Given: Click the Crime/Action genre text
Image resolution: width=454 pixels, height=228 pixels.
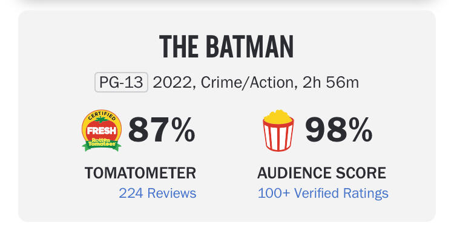Looking at the screenshot, I should tap(248, 83).
